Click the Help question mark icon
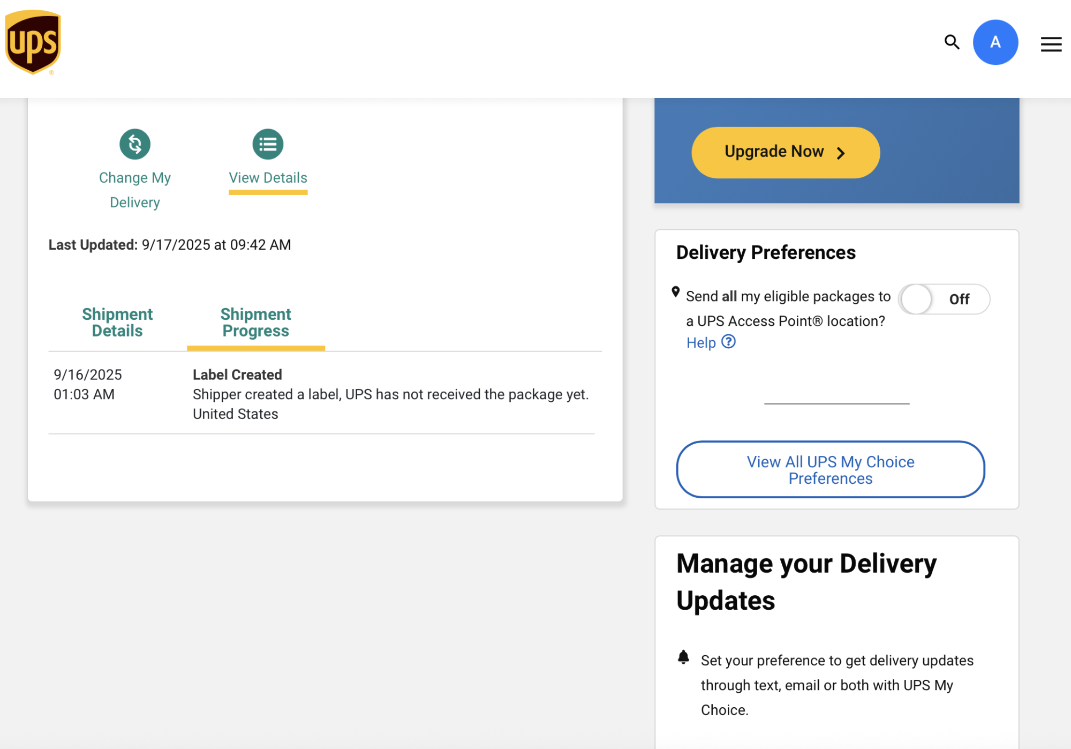The width and height of the screenshot is (1071, 749). tap(728, 341)
